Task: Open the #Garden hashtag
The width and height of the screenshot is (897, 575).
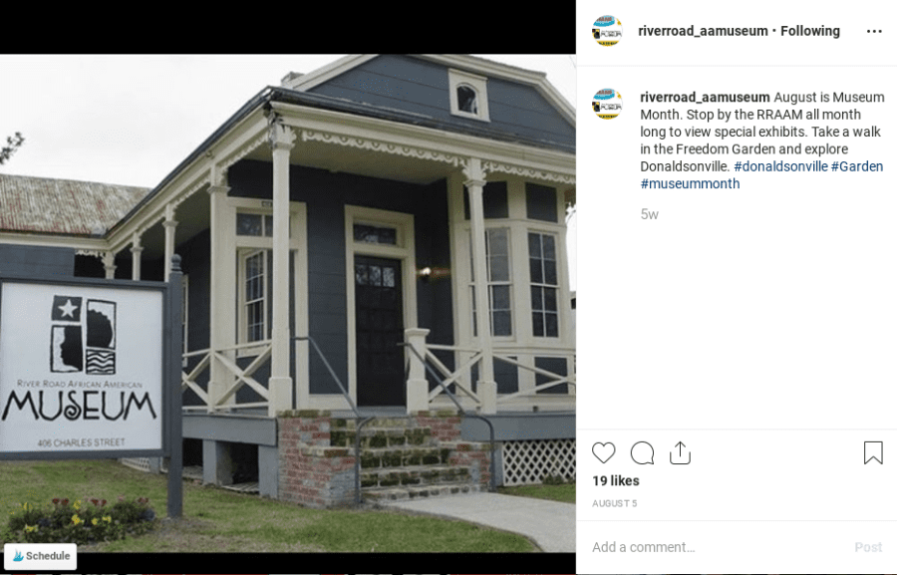Action: [x=857, y=166]
